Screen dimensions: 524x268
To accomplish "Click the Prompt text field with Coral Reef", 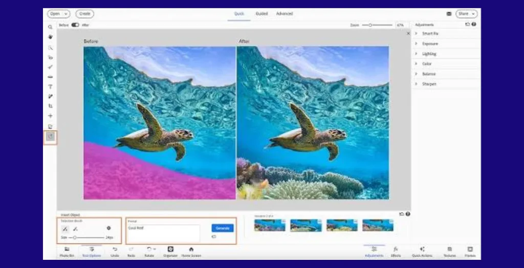I will click(x=164, y=233).
